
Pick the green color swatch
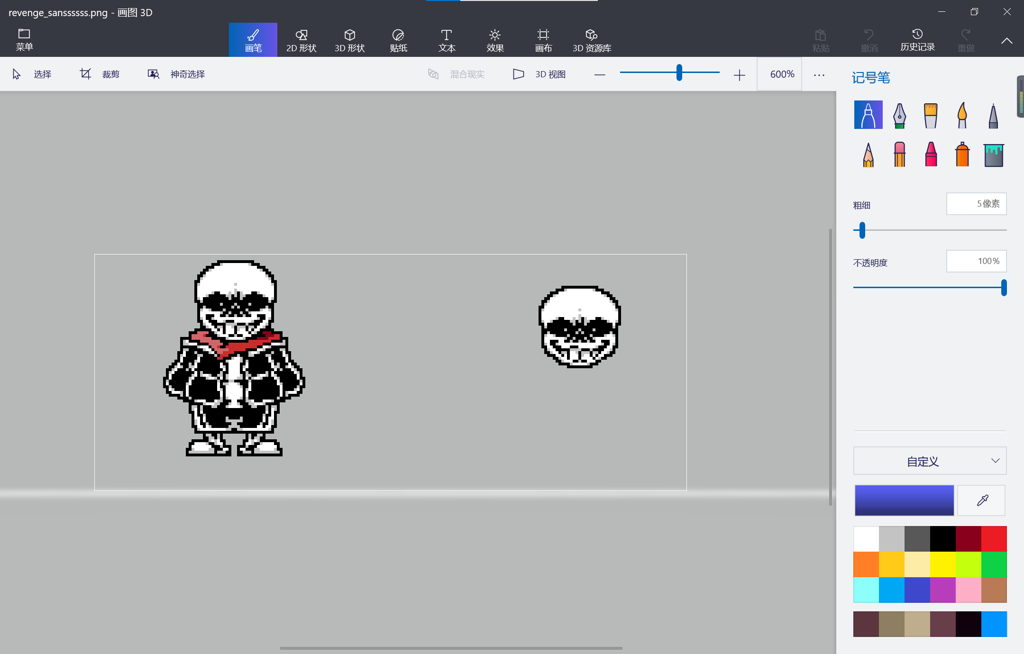tap(994, 564)
